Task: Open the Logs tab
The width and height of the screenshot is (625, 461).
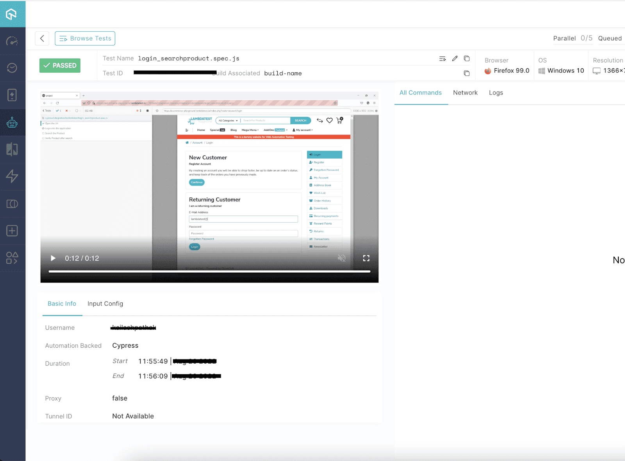Action: [x=496, y=93]
